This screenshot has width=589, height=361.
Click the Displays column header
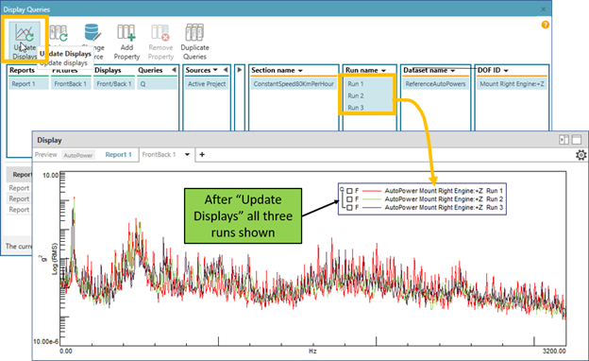click(108, 70)
